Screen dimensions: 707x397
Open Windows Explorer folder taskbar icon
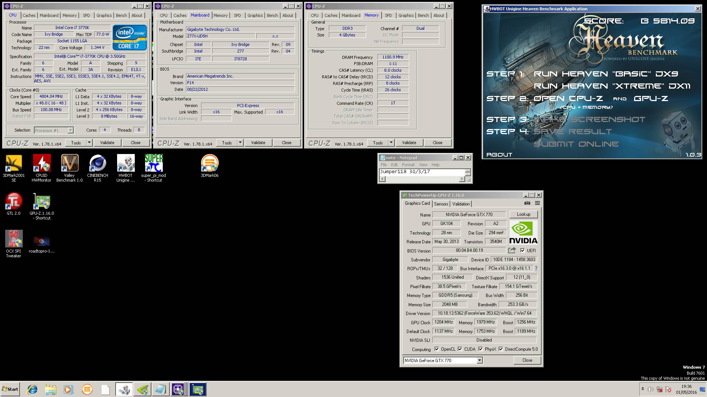(50, 389)
